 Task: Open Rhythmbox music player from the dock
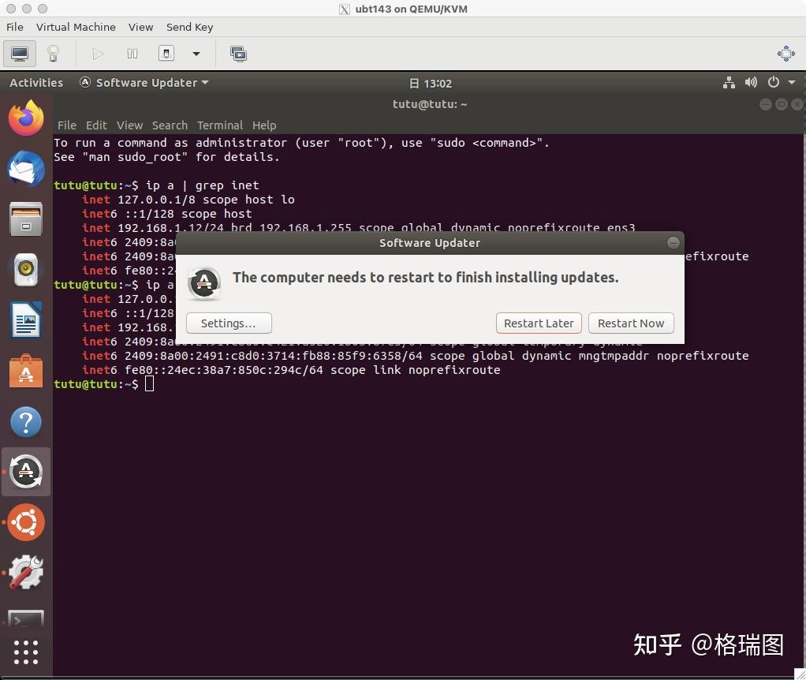click(26, 269)
